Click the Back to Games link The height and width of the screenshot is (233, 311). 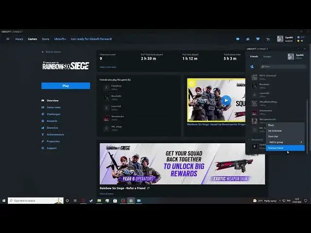click(x=51, y=52)
